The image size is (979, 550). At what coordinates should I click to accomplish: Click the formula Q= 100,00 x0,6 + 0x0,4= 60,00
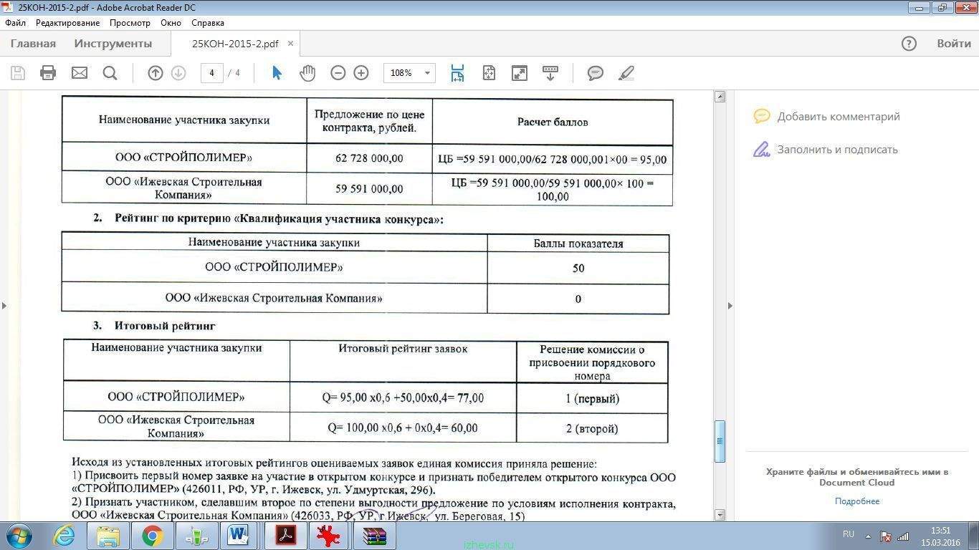tap(403, 428)
